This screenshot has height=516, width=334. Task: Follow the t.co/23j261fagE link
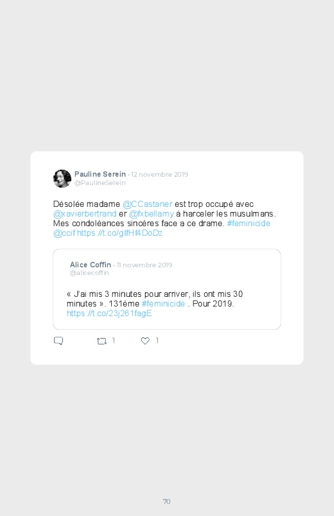coord(109,314)
